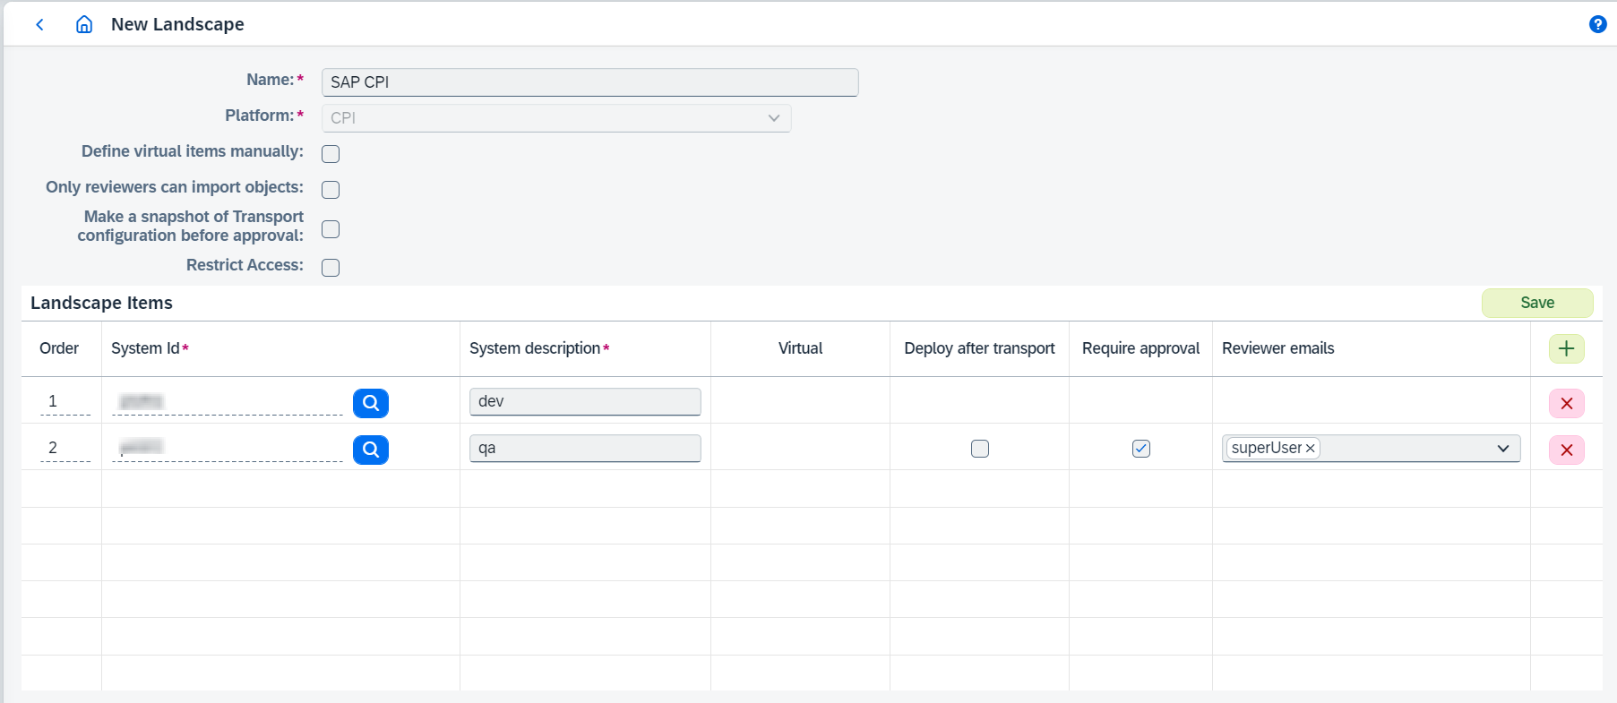
Task: Open the home icon
Action: [84, 24]
